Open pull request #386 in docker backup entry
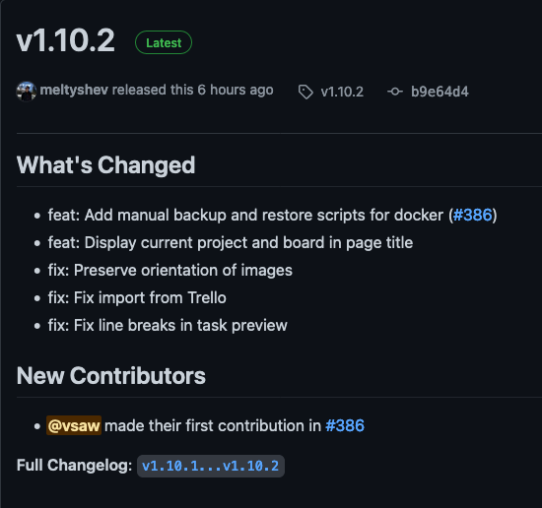This screenshot has width=542, height=508. click(472, 215)
